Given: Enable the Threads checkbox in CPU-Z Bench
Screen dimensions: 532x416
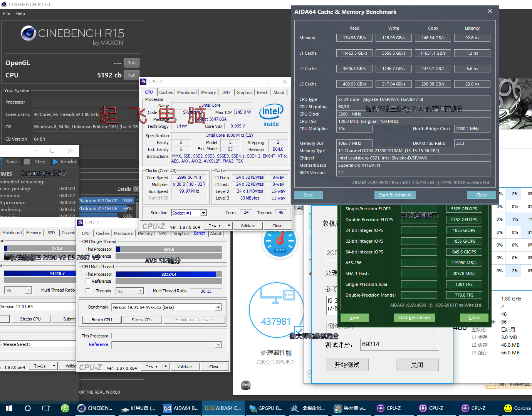Looking at the screenshot, I should coord(88,290).
